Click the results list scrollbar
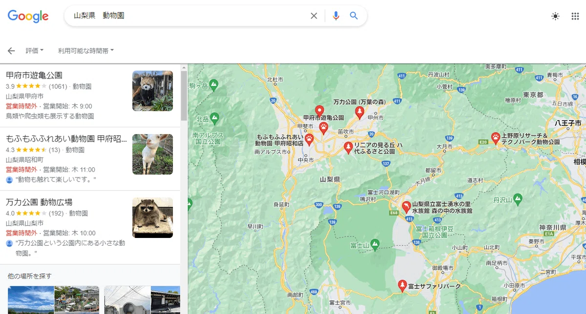This screenshot has height=314, width=586. pyautogui.click(x=184, y=96)
